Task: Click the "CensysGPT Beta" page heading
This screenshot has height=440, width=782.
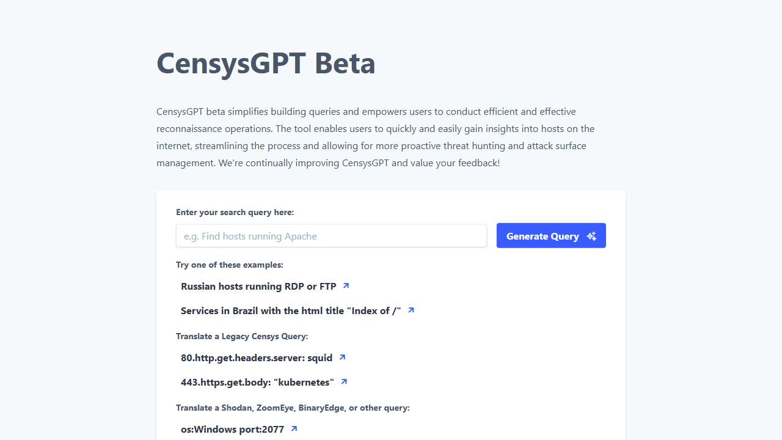Action: [266, 63]
